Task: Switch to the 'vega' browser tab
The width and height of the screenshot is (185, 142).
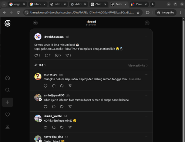Action: coord(17,4)
